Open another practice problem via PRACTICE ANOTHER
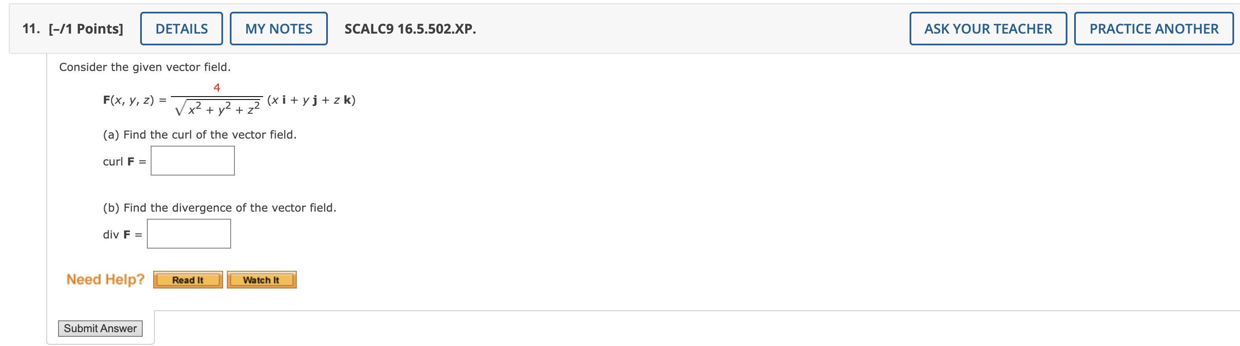1240x346 pixels. 1153,28
